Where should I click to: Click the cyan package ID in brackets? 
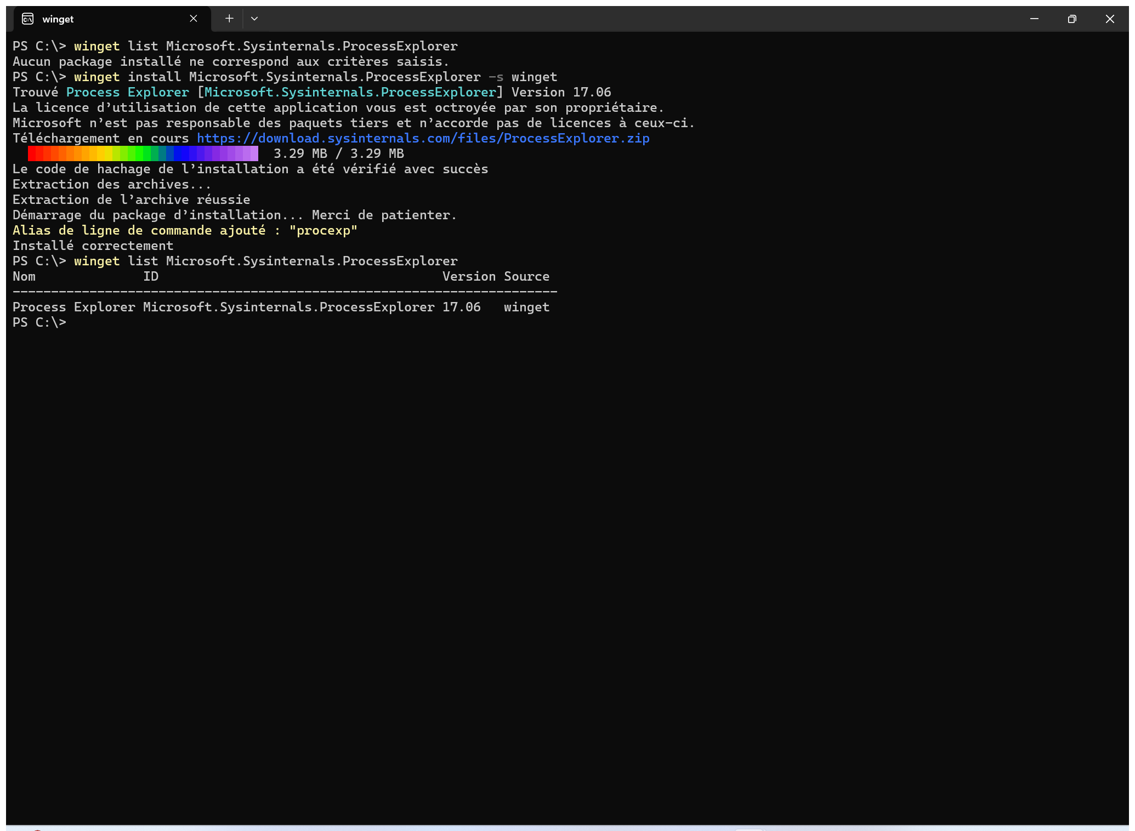(350, 92)
